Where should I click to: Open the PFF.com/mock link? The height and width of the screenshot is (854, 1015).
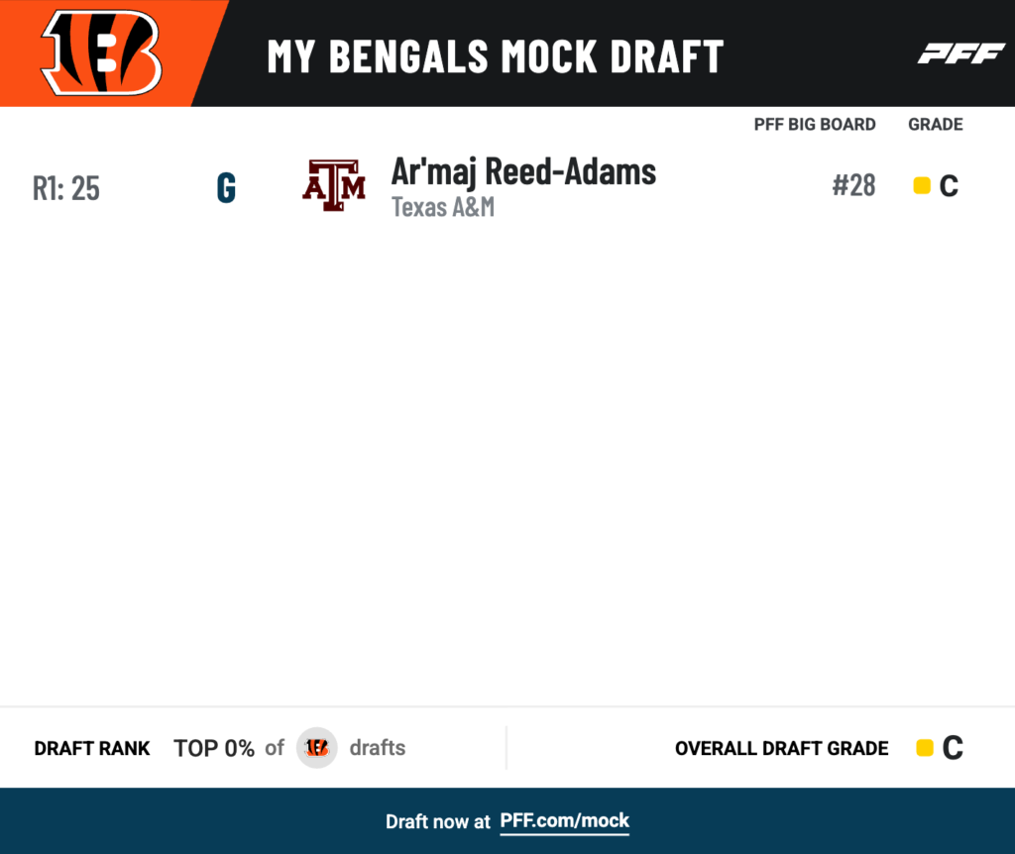(x=564, y=821)
